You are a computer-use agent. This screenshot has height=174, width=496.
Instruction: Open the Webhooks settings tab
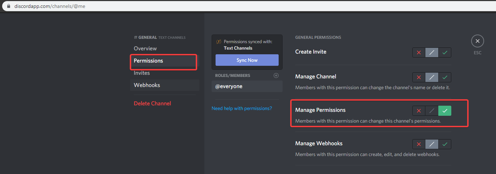[x=165, y=85]
